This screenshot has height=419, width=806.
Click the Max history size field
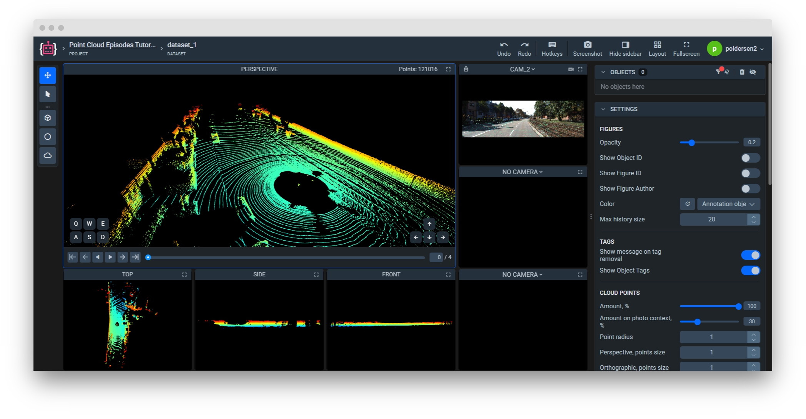(x=714, y=219)
